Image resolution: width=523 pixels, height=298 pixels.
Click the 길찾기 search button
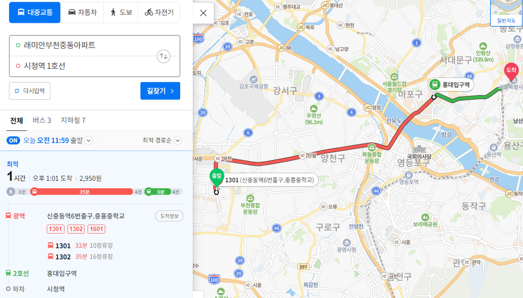point(160,91)
